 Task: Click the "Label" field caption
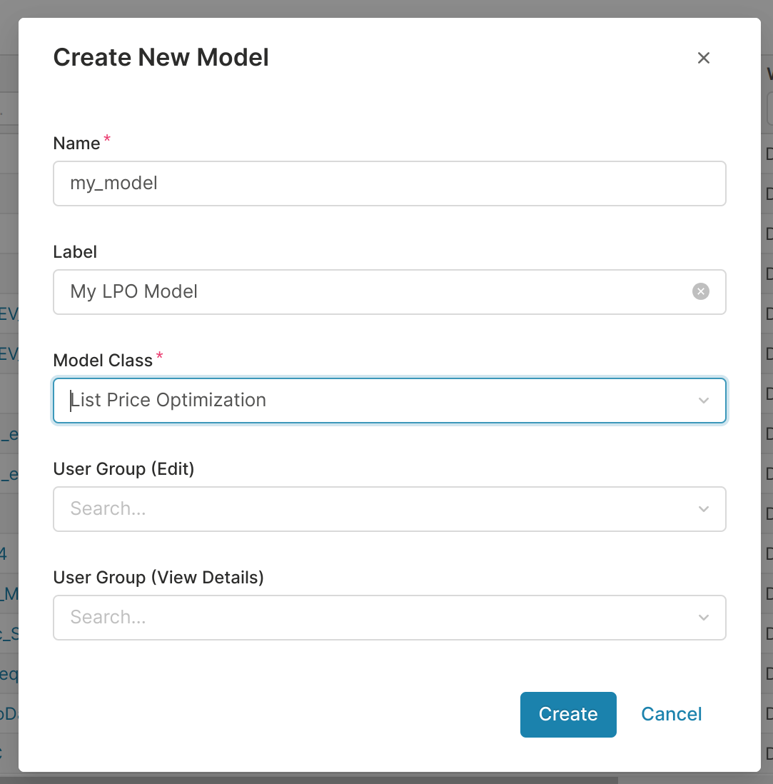[x=75, y=252]
